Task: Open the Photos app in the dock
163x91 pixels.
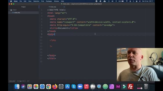Action: 36,86
